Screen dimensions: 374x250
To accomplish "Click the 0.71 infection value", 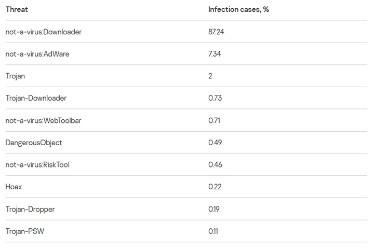I will [215, 120].
